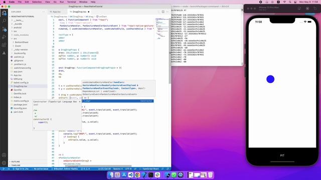Click the UTF-8 encoding indicator
This screenshot has width=321, height=180.
[x=128, y=169]
